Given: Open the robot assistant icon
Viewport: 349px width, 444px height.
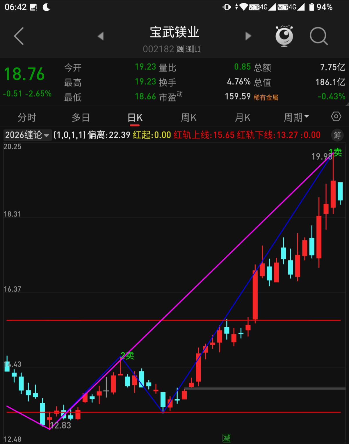Looking at the screenshot, I should pyautogui.click(x=284, y=36).
